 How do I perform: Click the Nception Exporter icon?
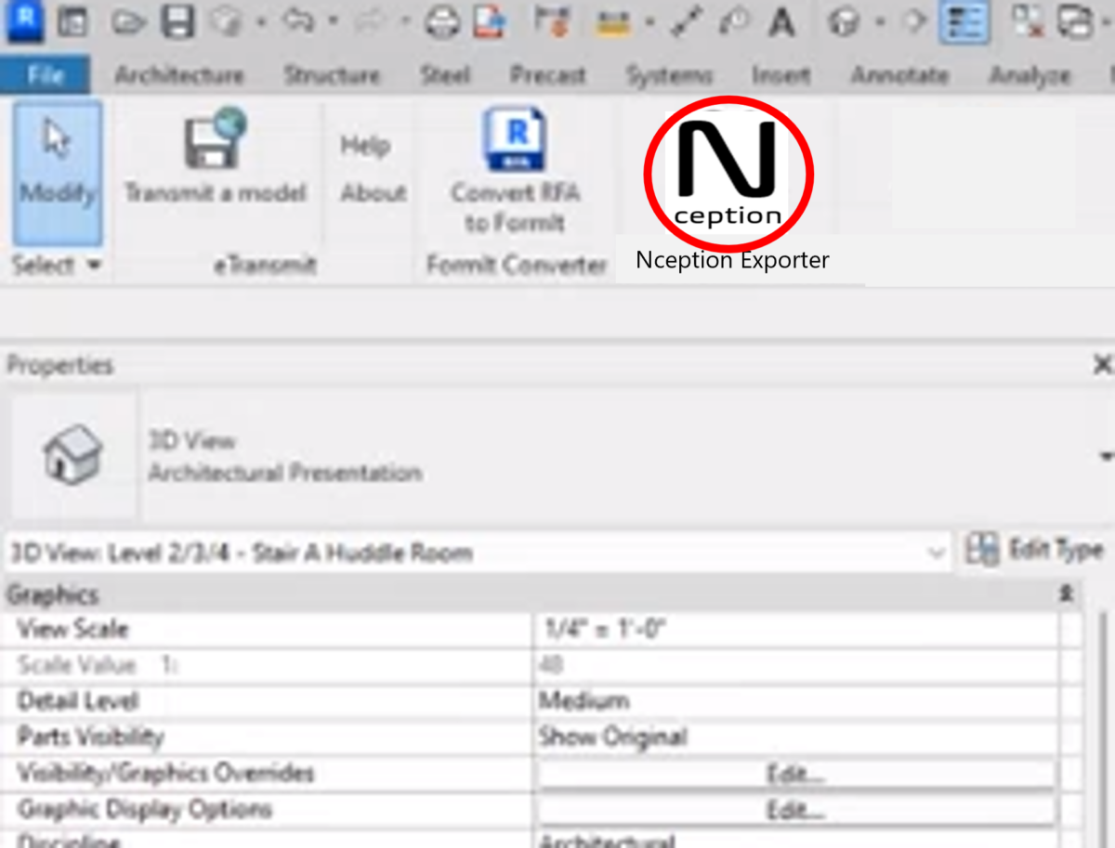point(728,174)
